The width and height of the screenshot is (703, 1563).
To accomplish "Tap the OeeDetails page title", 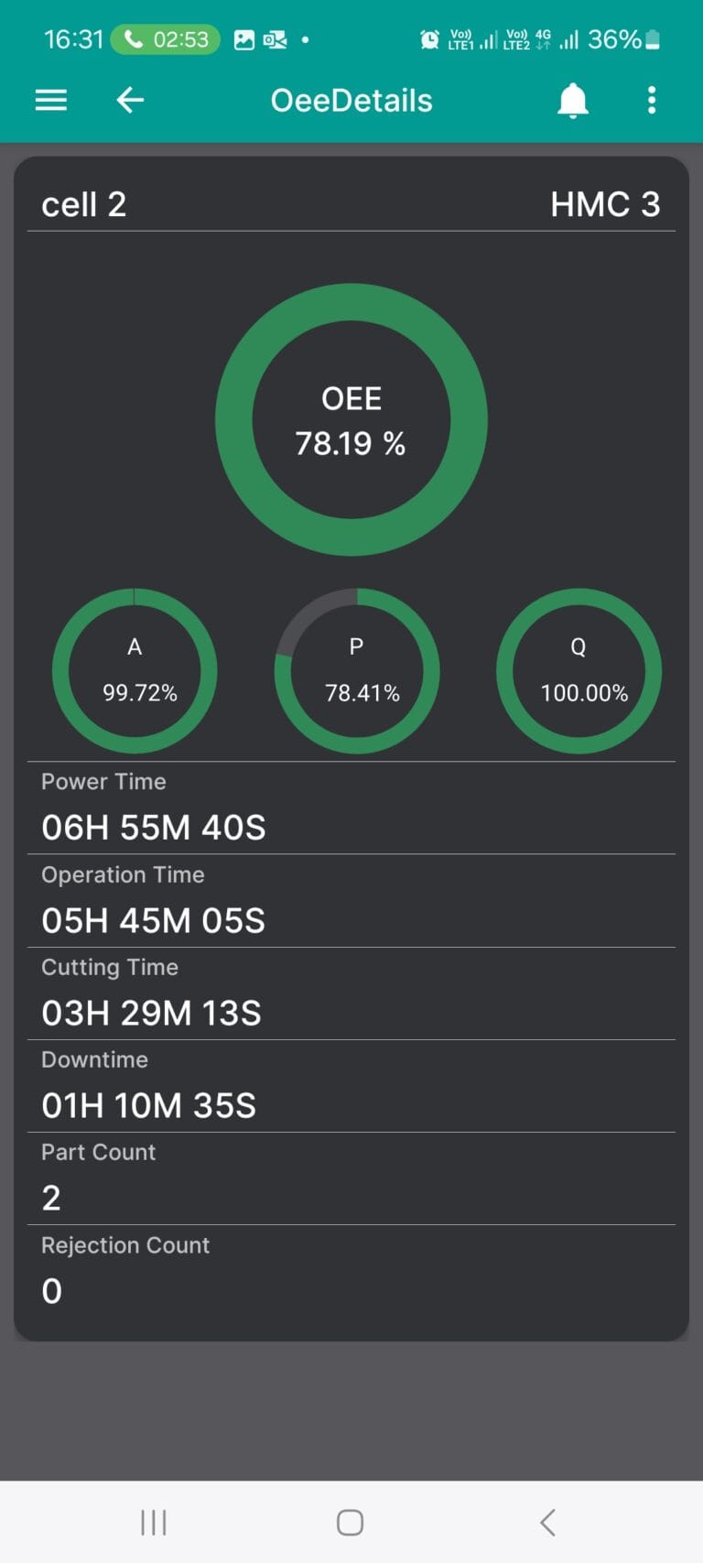I will [351, 100].
